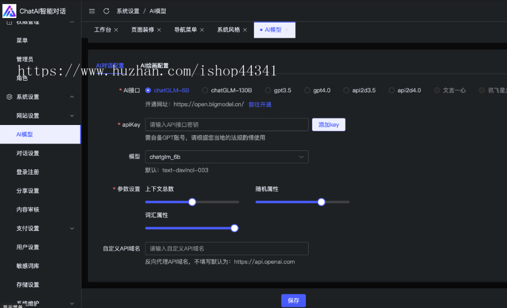Select the chatGLM-6B radio option
507x308 pixels.
point(148,91)
